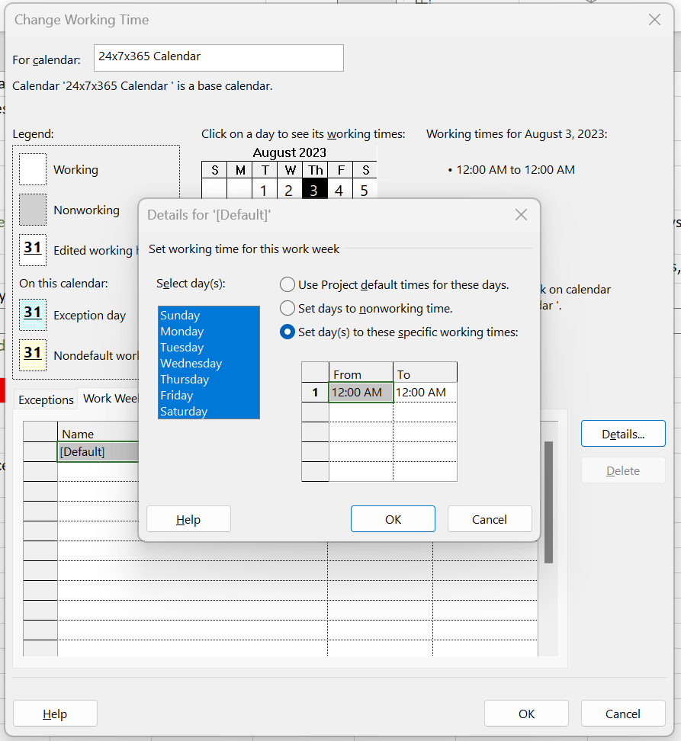Screen dimensions: 681x741
Task: Open Help in the Details dialog
Action: (x=188, y=519)
